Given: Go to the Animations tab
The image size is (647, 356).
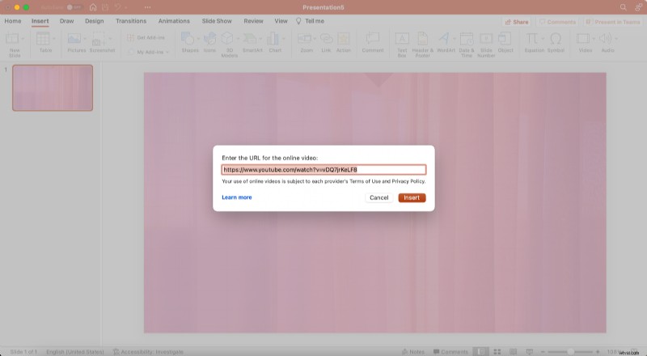Looking at the screenshot, I should [x=174, y=21].
